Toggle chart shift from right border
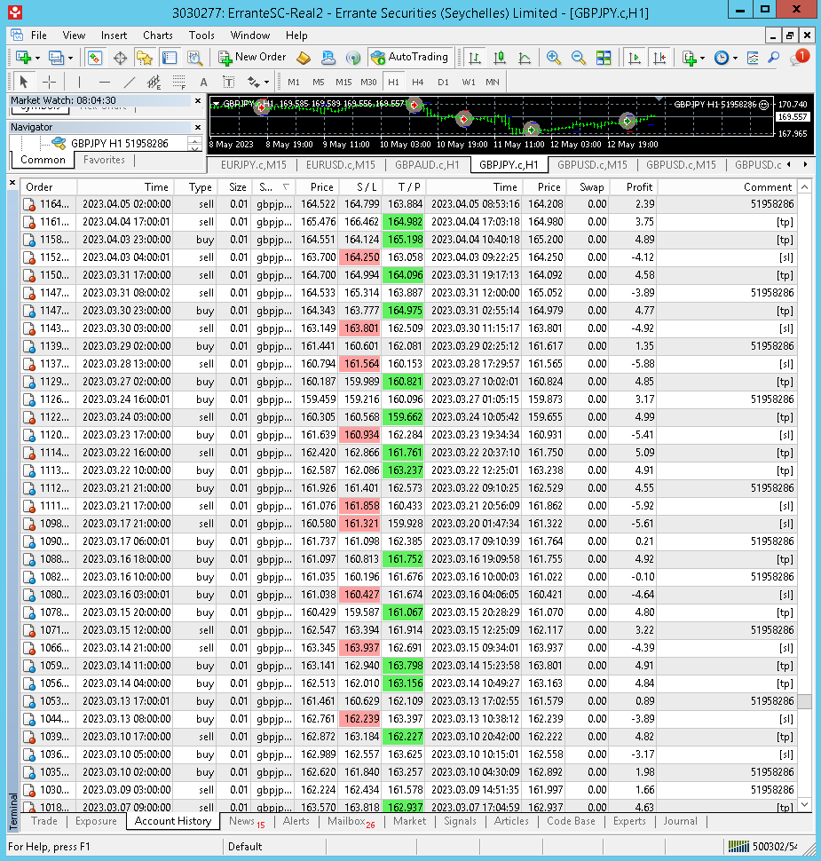Image resolution: width=821 pixels, height=861 pixels. [x=659, y=57]
